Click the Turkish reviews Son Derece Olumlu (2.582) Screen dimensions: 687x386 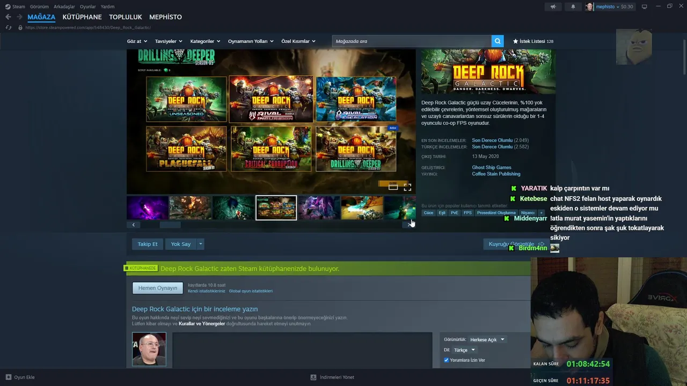click(500, 147)
